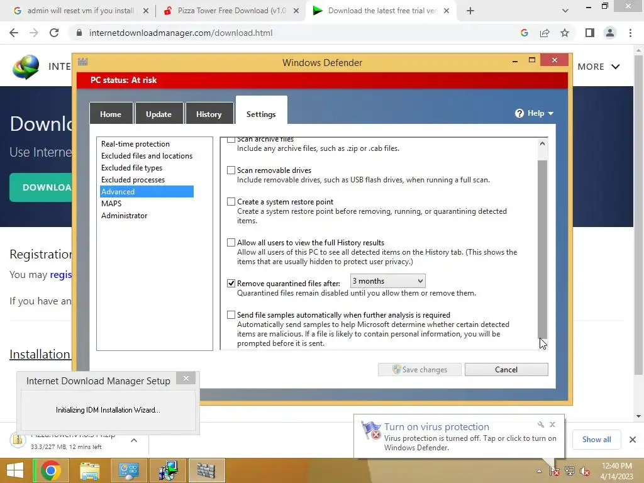Click the Chrome forward arrow
The width and height of the screenshot is (644, 483).
[34, 33]
